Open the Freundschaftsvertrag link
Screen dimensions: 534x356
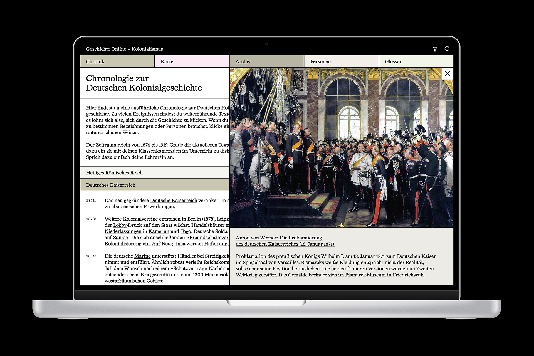pyautogui.click(x=209, y=238)
